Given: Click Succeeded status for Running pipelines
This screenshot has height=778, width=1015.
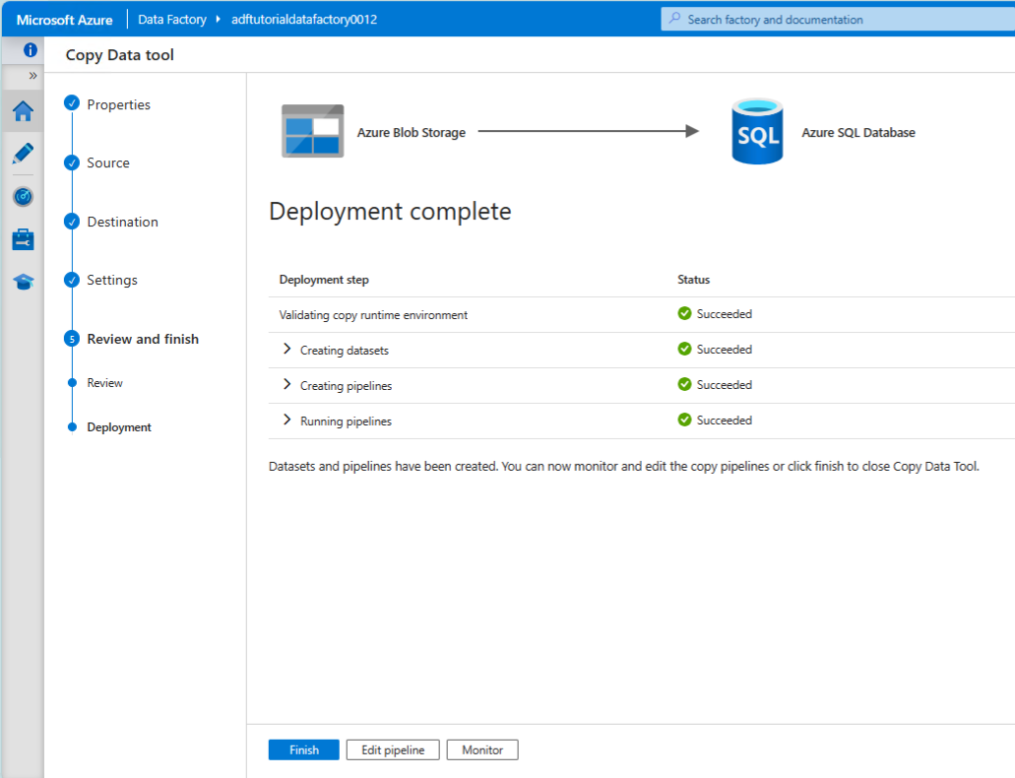Looking at the screenshot, I should [x=724, y=420].
